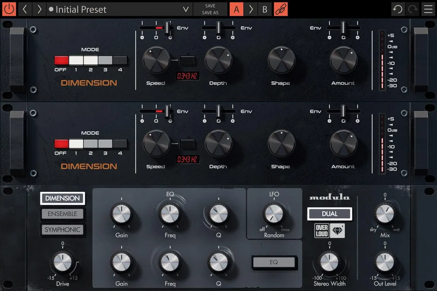
Task: Select mode 4 in the top Dimension unit
Action: click(x=120, y=60)
